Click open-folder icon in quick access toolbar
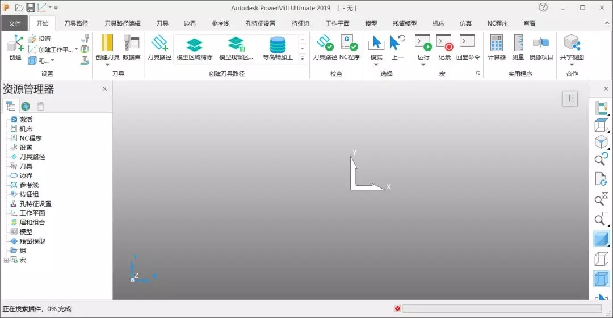Image resolution: width=613 pixels, height=318 pixels. 19,7
